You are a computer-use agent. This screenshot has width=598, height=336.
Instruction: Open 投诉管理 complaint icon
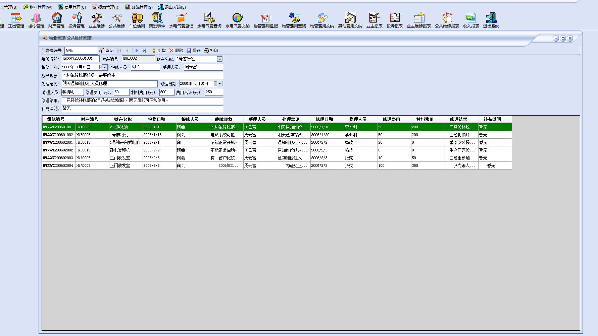[77, 20]
